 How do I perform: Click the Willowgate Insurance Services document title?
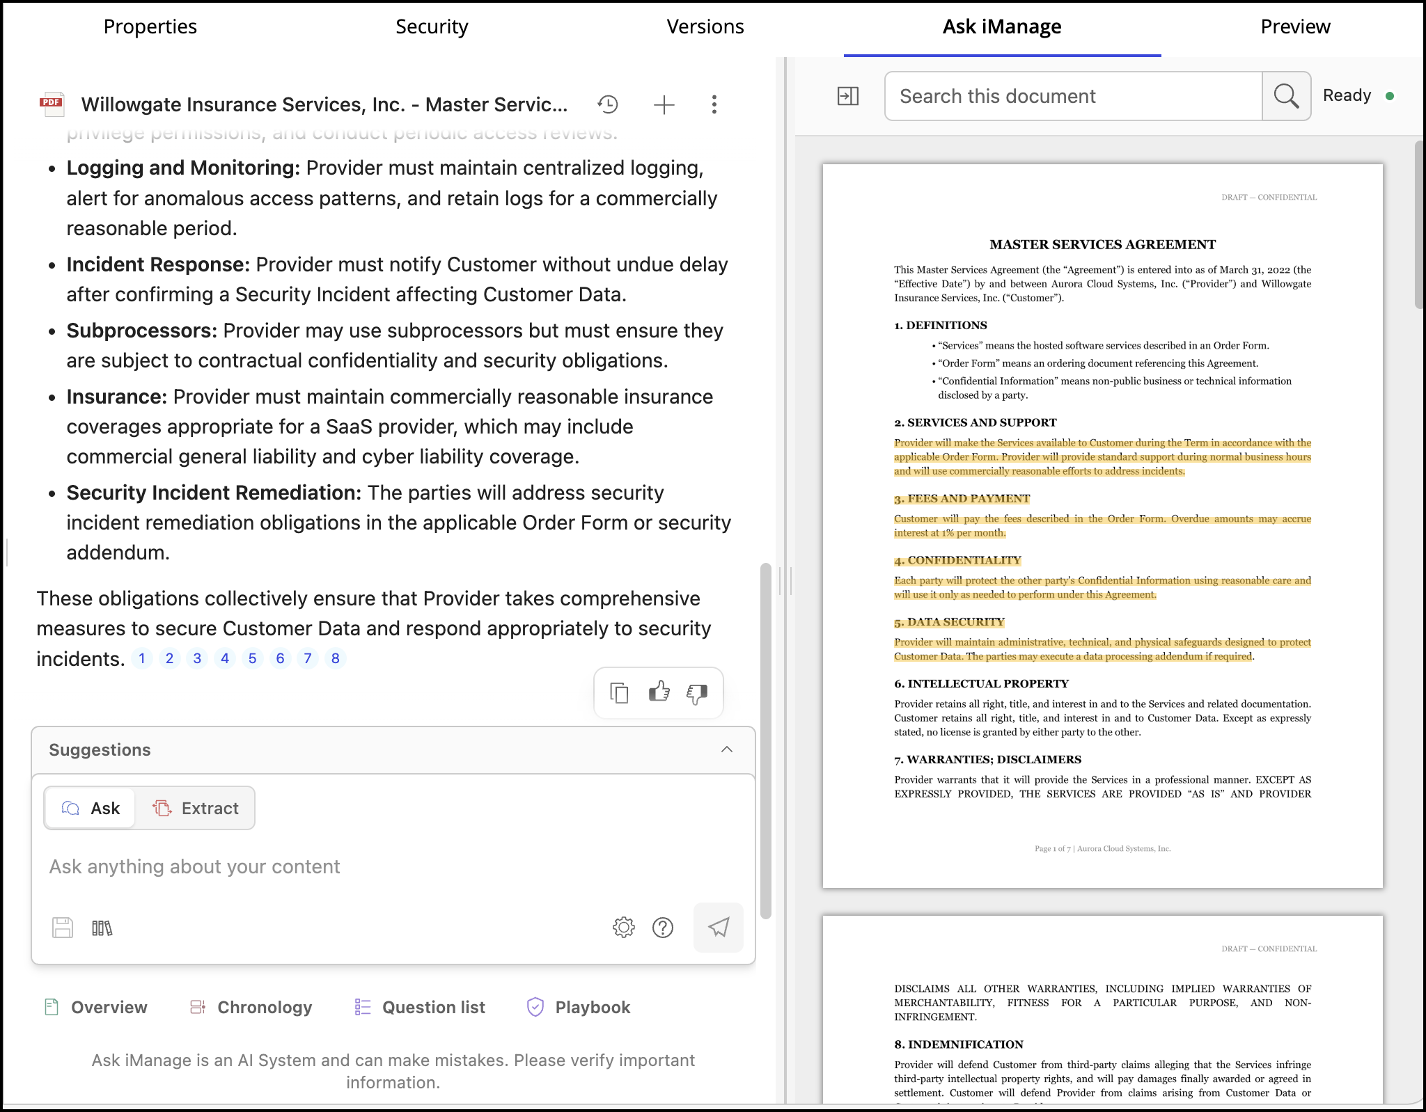click(324, 104)
